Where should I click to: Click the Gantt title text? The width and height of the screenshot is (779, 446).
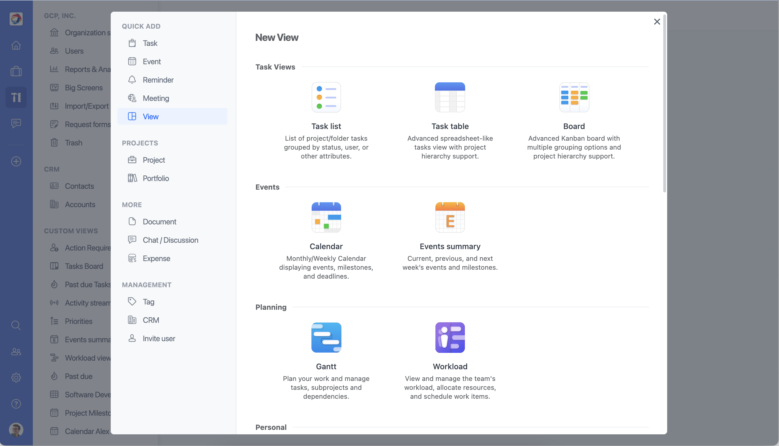(326, 366)
